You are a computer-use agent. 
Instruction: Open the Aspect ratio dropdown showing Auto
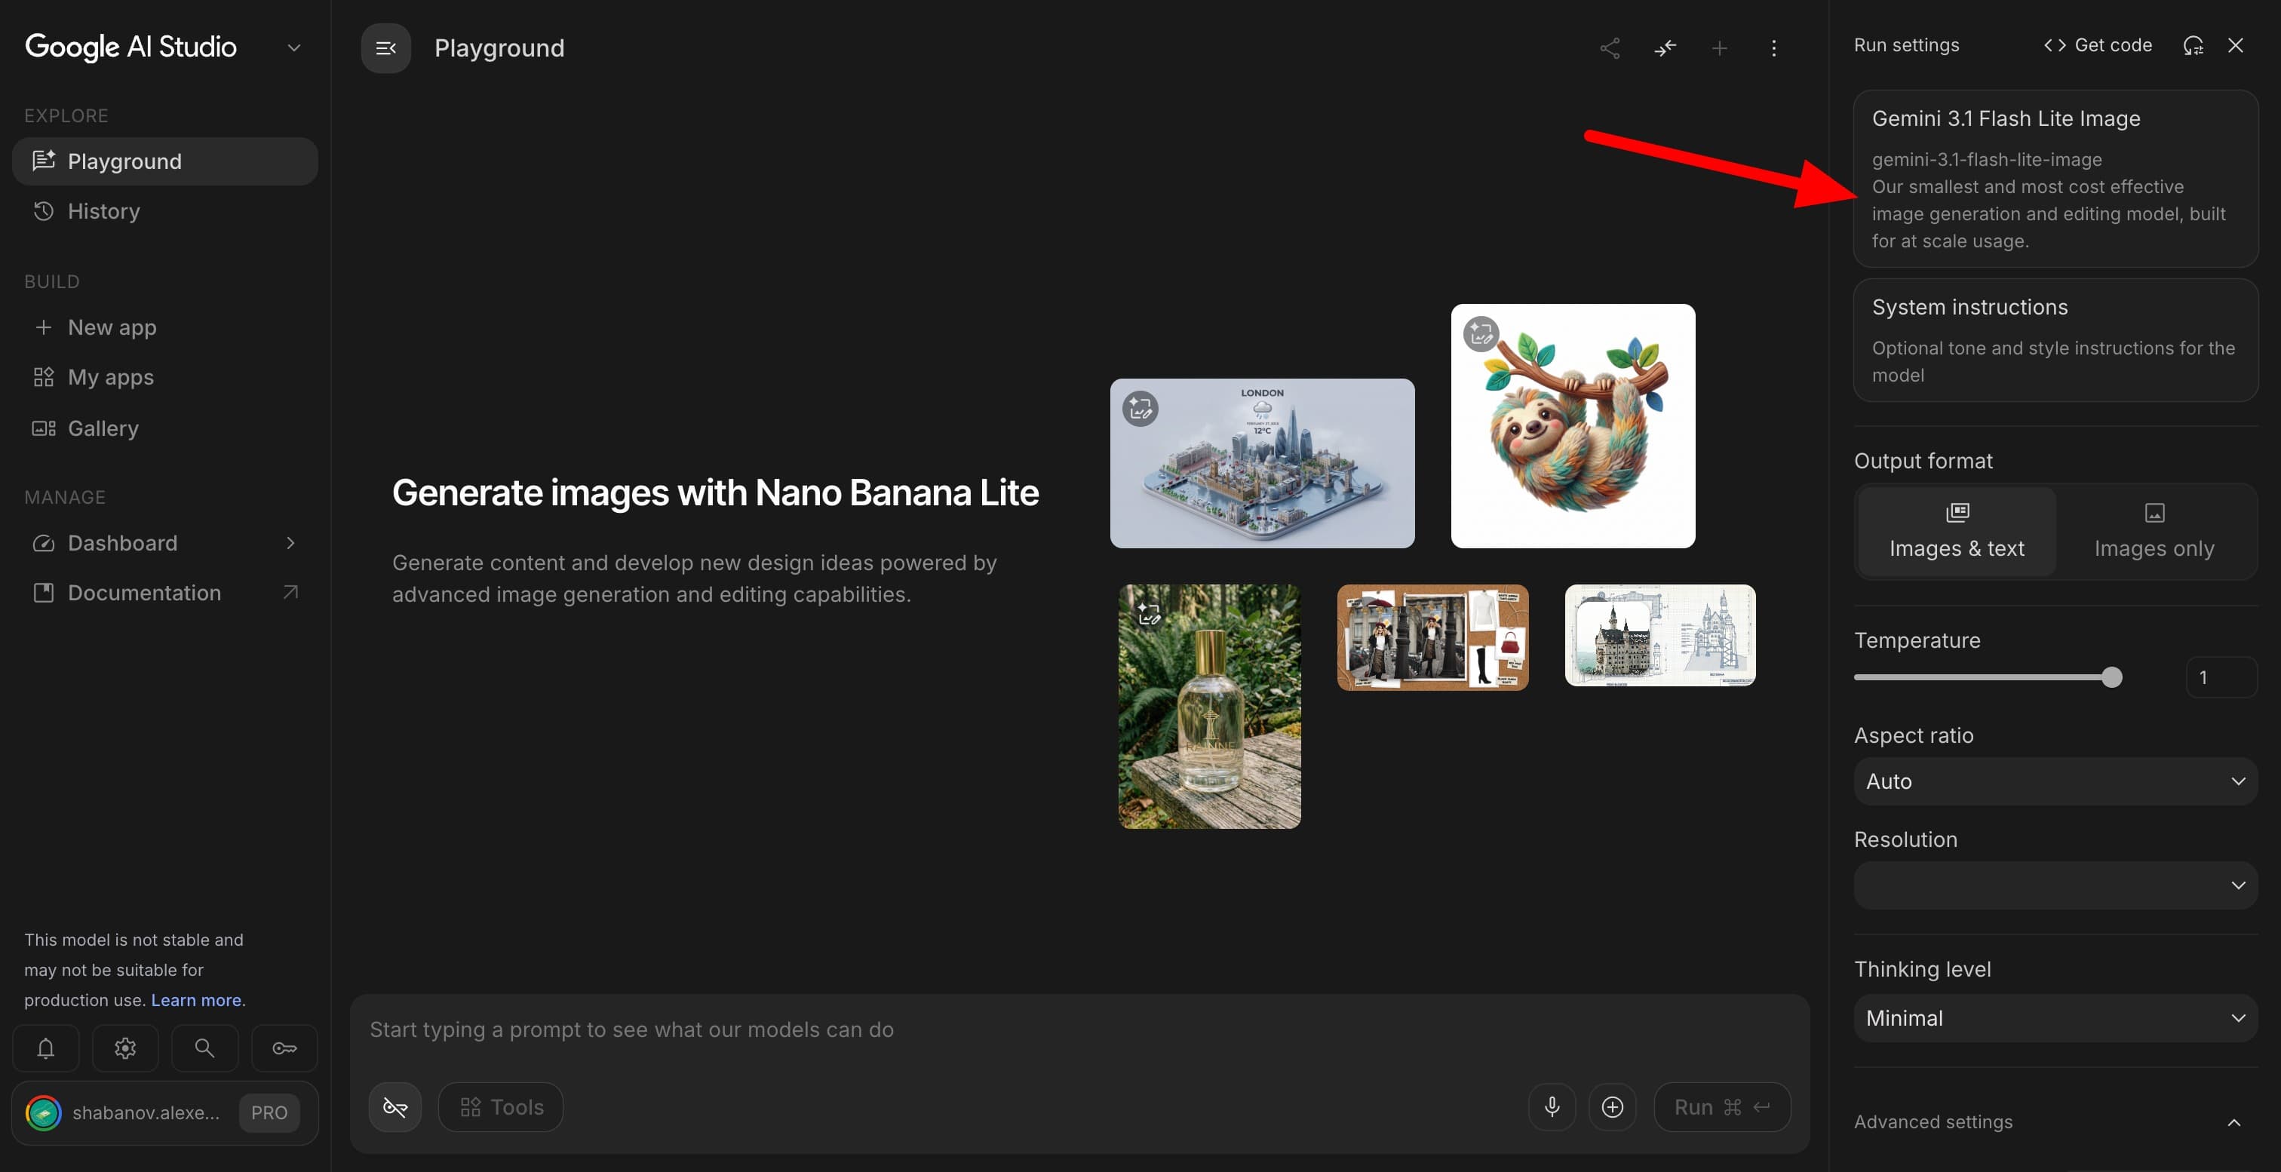tap(2055, 781)
